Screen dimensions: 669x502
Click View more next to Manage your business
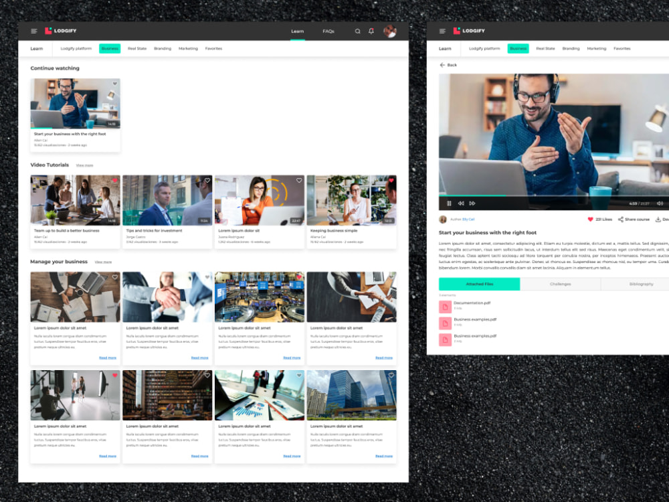(103, 262)
